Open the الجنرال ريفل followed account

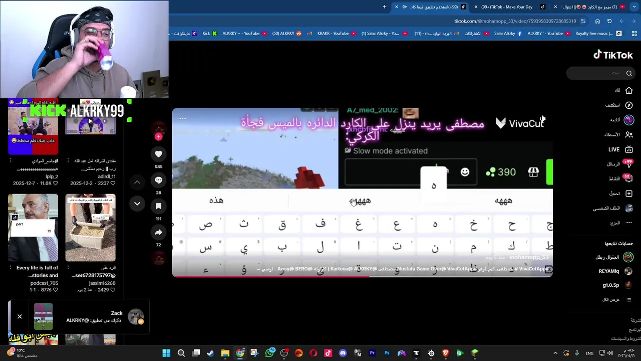pyautogui.click(x=614, y=257)
